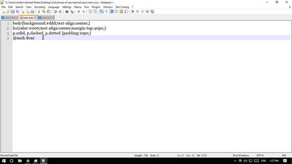Open user defined language dialog icon
The image size is (292, 164).
pos(116,11)
